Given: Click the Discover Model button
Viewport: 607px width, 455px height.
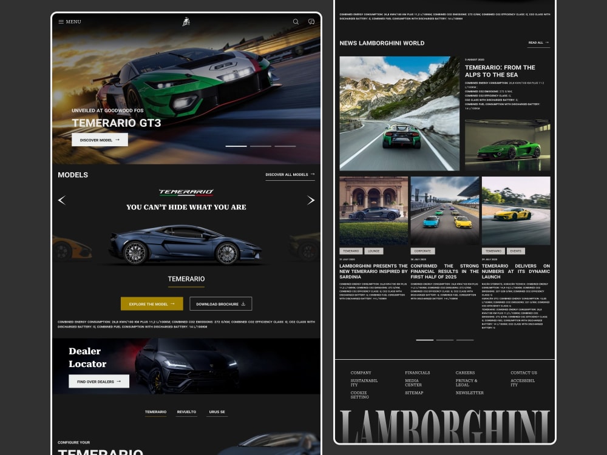Looking at the screenshot, I should click(100, 140).
